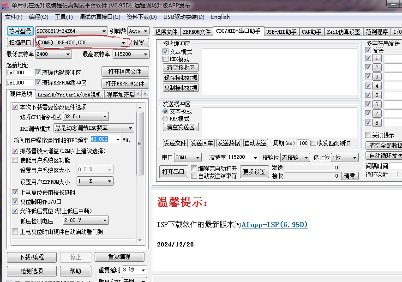Open the IRC调节模式 dropdown
402x282 pixels.
point(94,128)
